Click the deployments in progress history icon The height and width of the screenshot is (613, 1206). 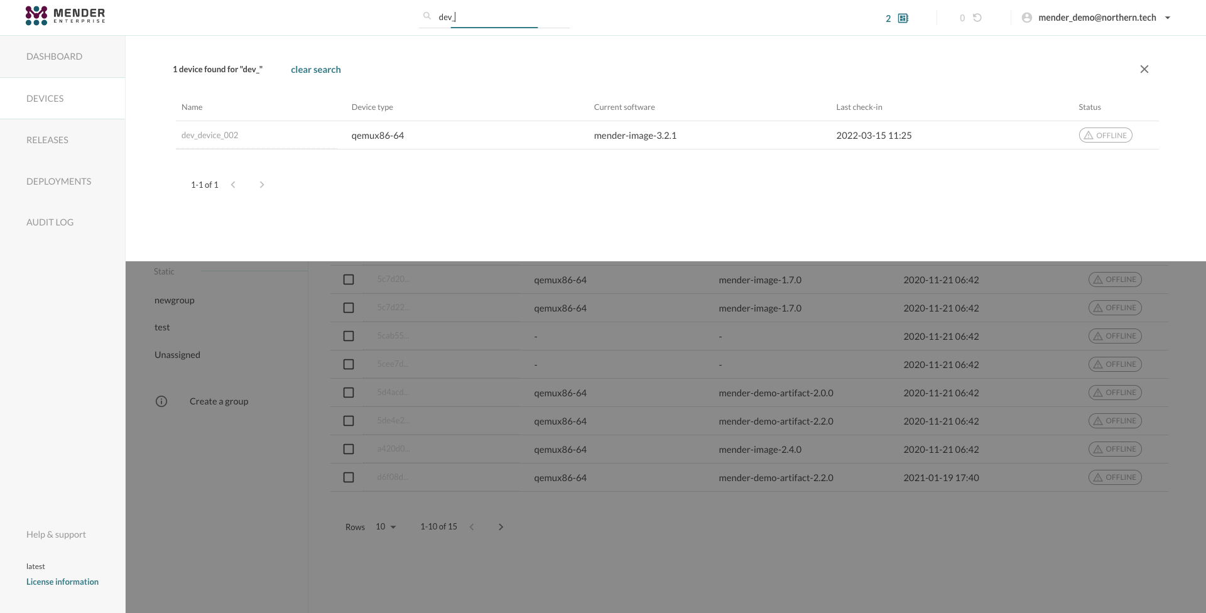pyautogui.click(x=977, y=18)
